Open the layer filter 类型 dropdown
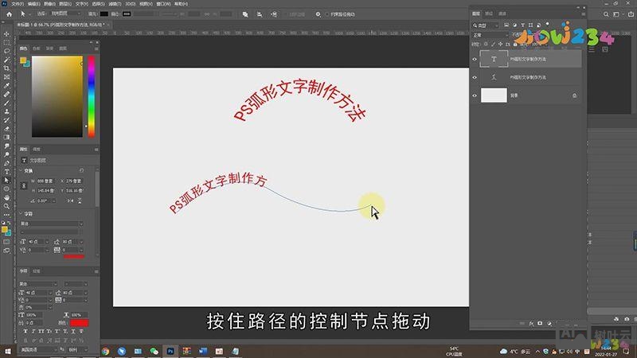The width and height of the screenshot is (637, 358). pyautogui.click(x=486, y=25)
